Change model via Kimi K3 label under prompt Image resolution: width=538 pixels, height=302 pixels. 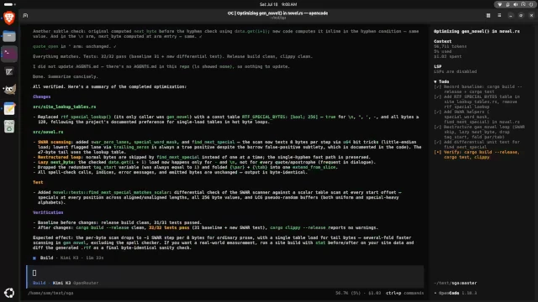pos(61,283)
